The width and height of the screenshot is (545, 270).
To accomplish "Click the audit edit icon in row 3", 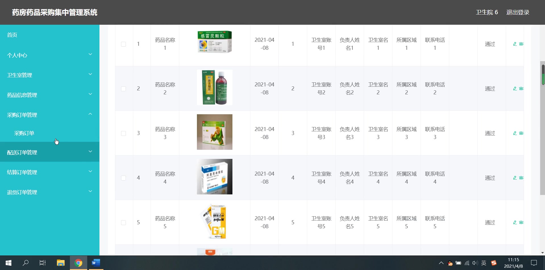I will (515, 133).
